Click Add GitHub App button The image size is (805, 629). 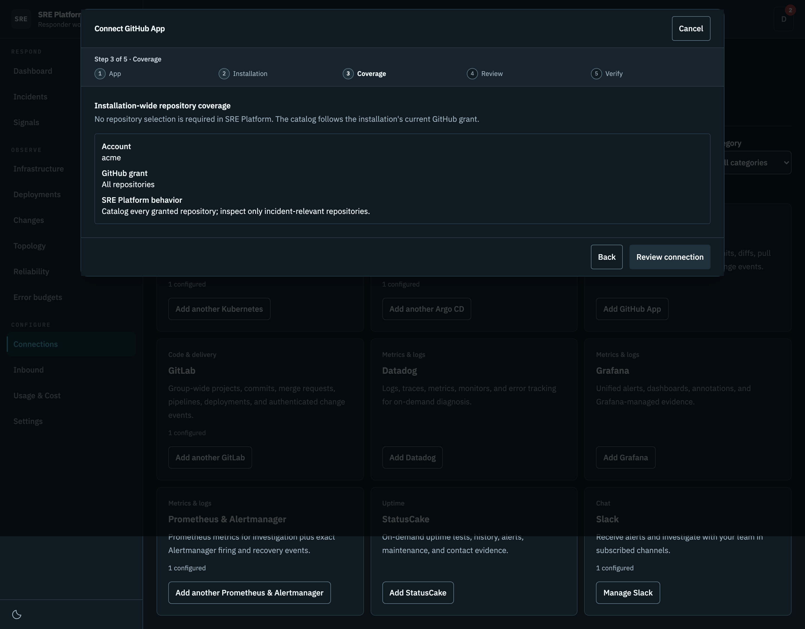[x=632, y=309]
